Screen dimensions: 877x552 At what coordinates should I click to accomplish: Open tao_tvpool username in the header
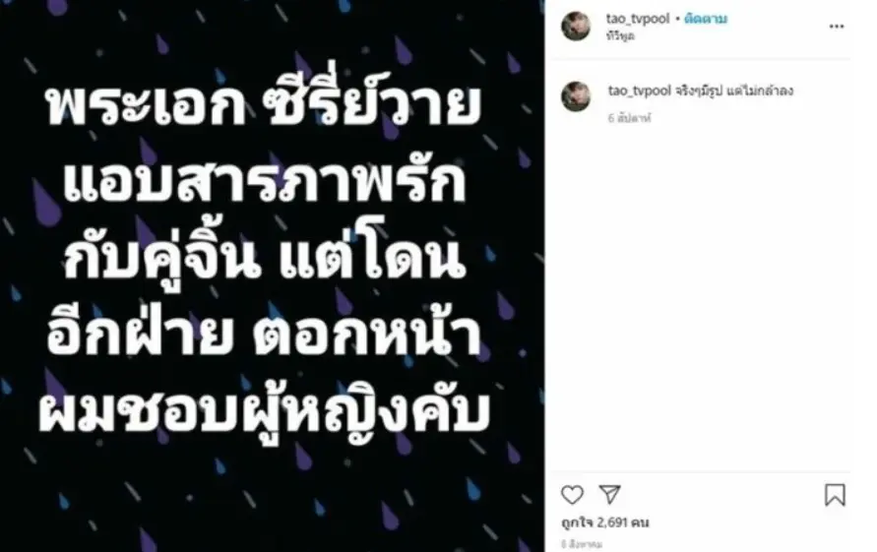pyautogui.click(x=638, y=19)
